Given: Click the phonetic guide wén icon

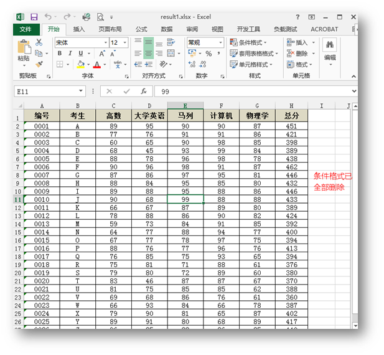Looking at the screenshot, I should coord(118,64).
